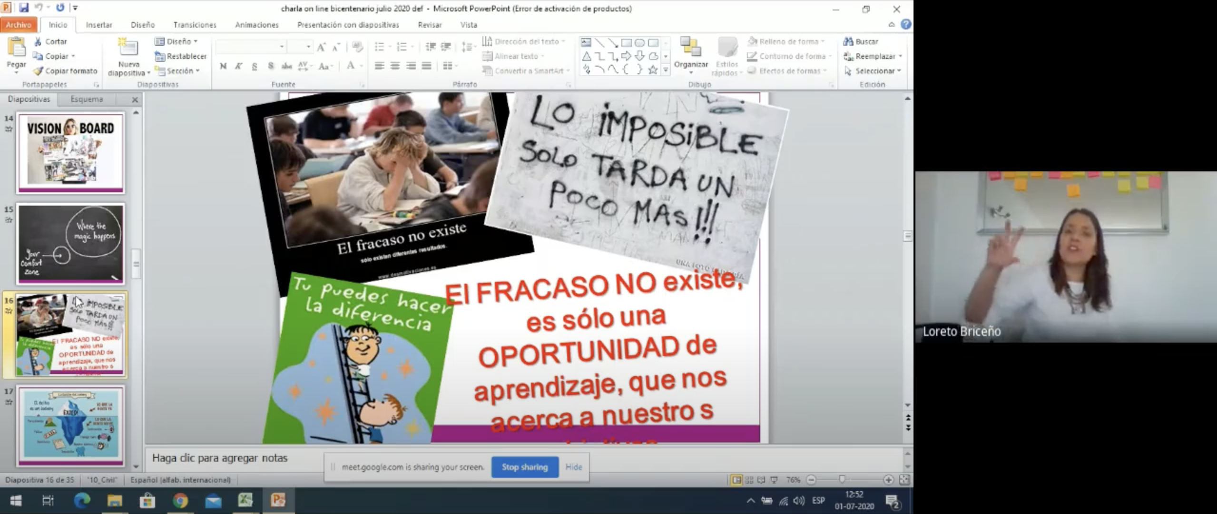Toggle bold N formatting
This screenshot has width=1217, height=514.
pos(223,66)
